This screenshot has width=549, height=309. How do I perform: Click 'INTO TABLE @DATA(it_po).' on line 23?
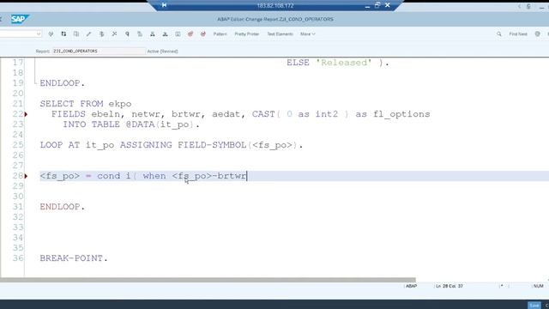[131, 124]
